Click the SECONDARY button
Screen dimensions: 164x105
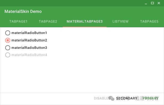coord(127,98)
